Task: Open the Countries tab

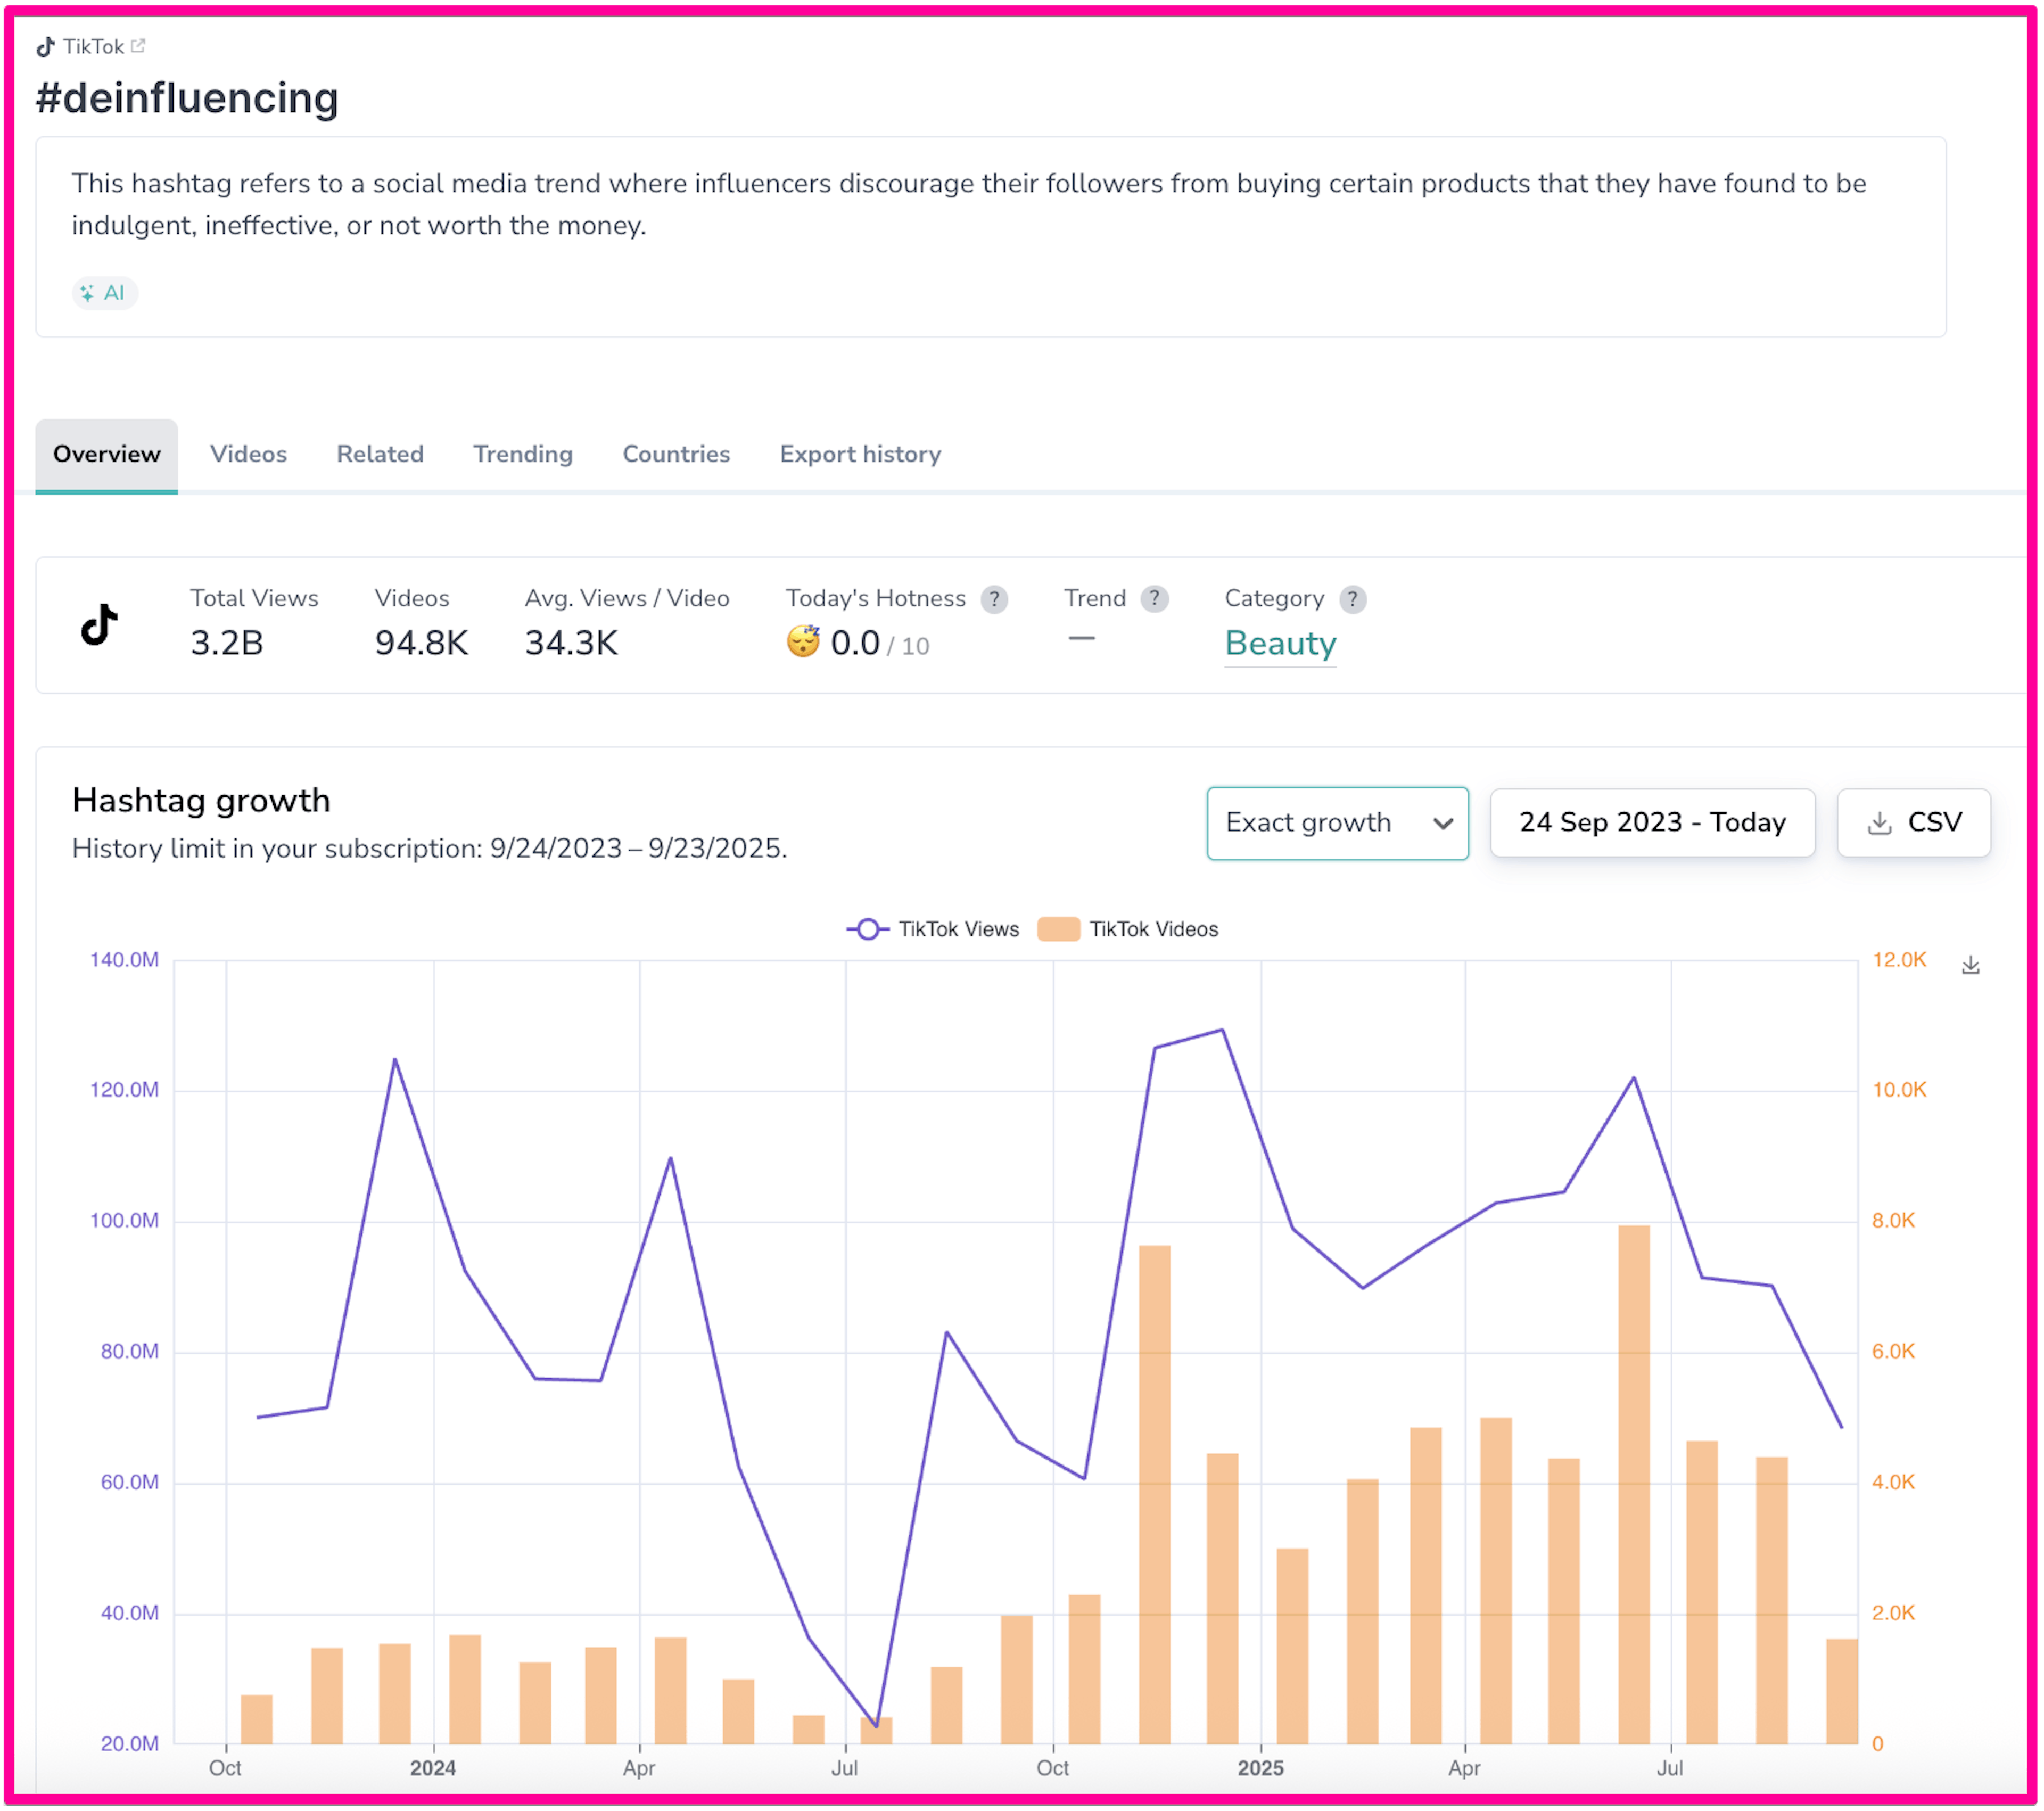Action: 676,454
